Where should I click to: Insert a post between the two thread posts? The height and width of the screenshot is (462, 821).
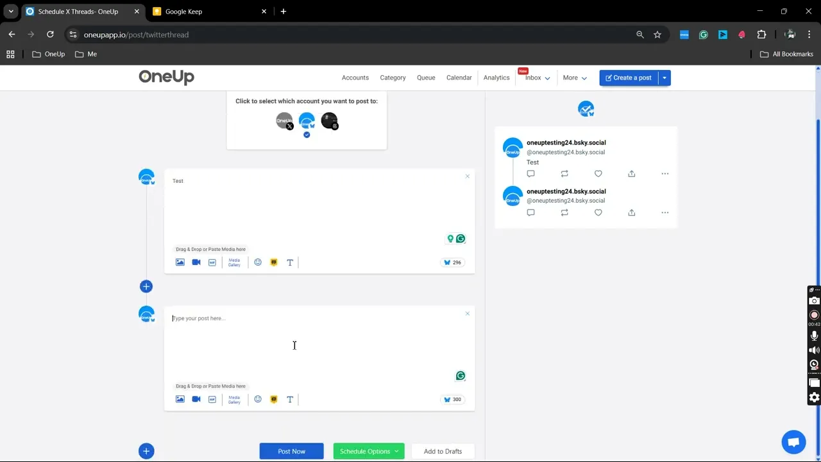click(x=146, y=286)
